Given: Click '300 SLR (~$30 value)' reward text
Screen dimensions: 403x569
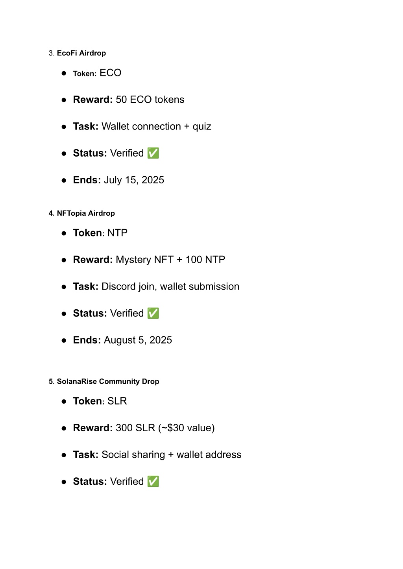Looking at the screenshot, I should (x=165, y=428).
